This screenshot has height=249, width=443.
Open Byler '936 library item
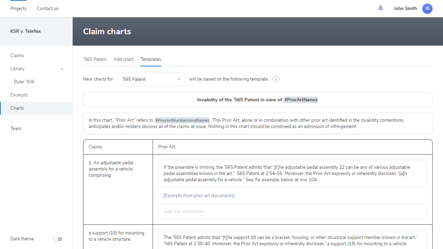pos(36,82)
